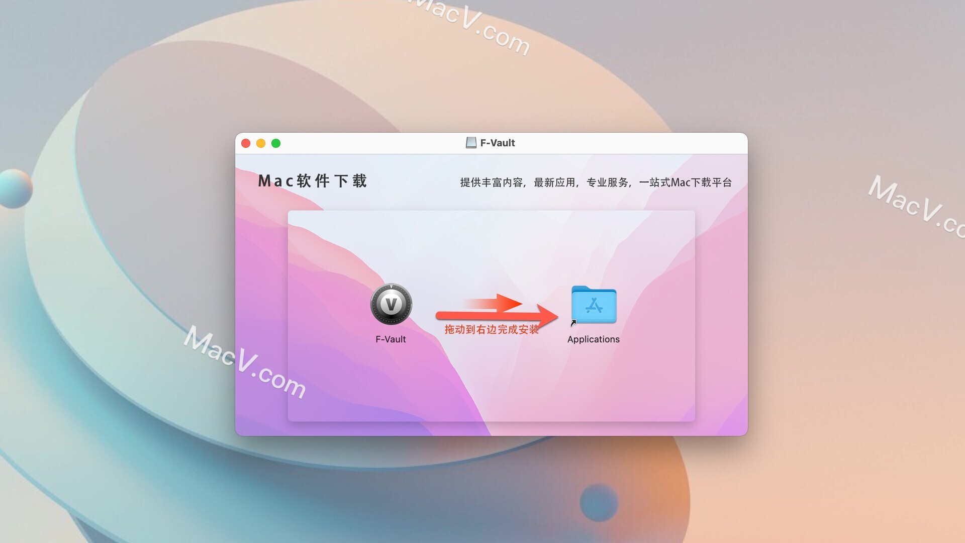Image resolution: width=965 pixels, height=543 pixels.
Task: Toggle the installer background view
Action: coord(491,312)
